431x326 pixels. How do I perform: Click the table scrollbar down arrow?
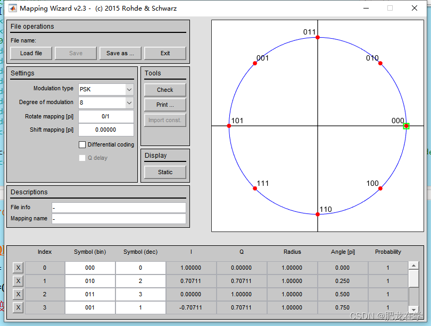[x=413, y=309]
